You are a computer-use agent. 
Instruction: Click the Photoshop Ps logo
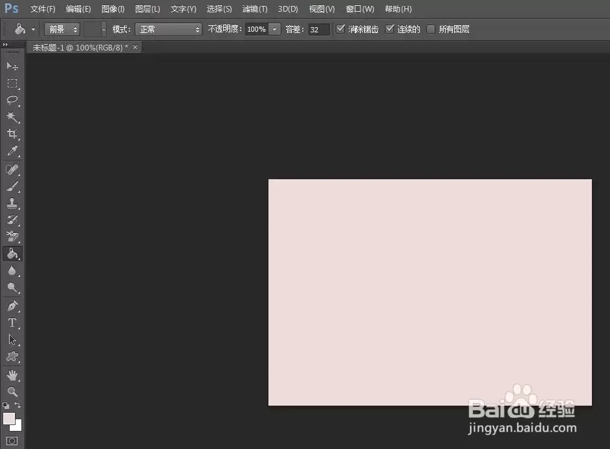pos(11,8)
